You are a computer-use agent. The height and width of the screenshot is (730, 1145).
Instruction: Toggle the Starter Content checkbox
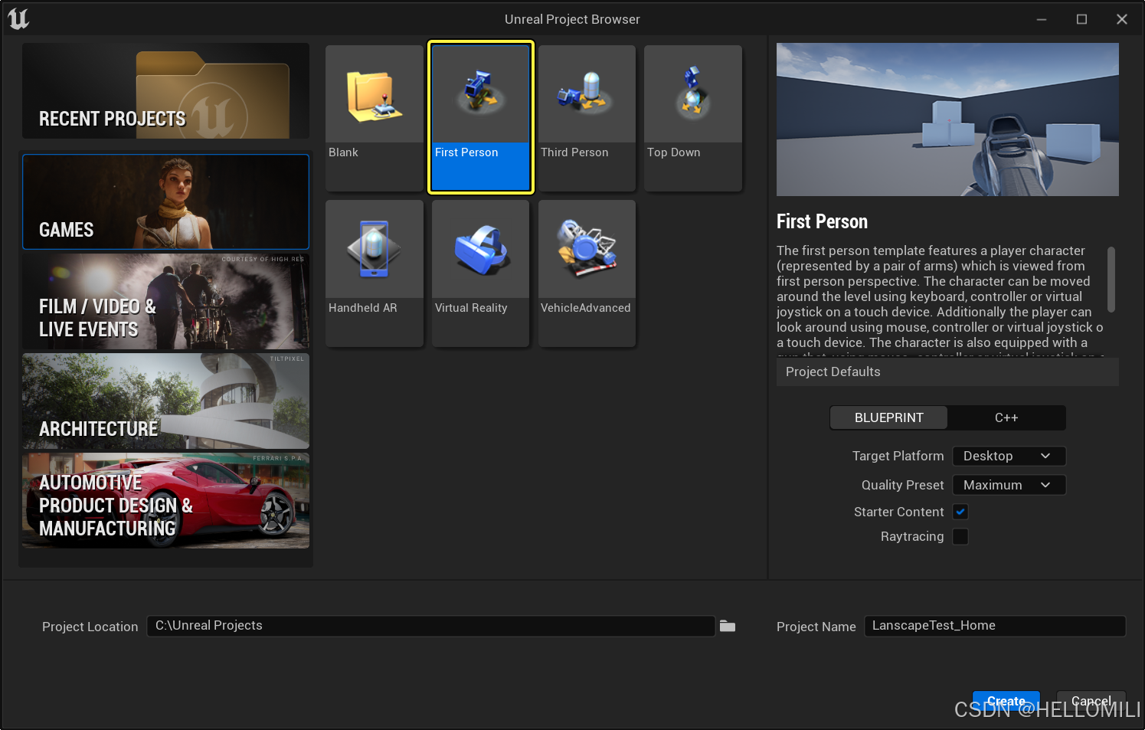(x=960, y=512)
